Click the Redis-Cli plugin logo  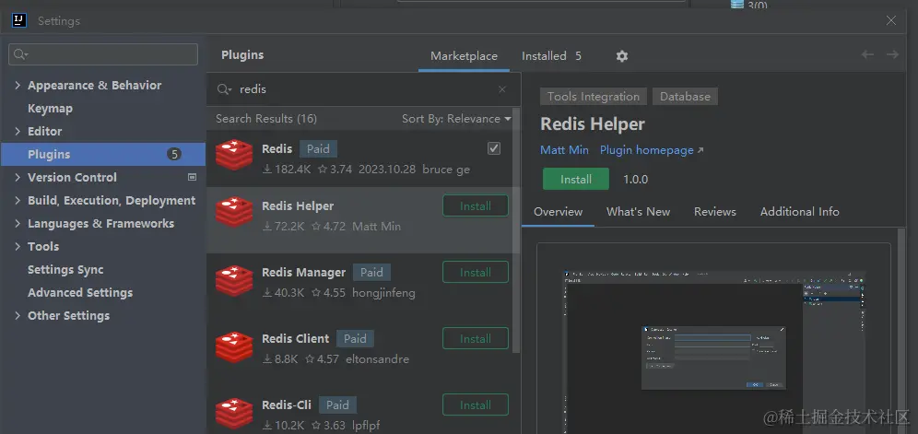coord(233,413)
